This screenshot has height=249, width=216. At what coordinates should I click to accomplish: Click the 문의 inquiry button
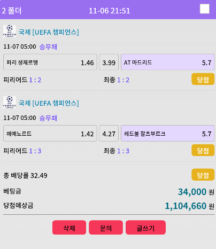coord(106,228)
